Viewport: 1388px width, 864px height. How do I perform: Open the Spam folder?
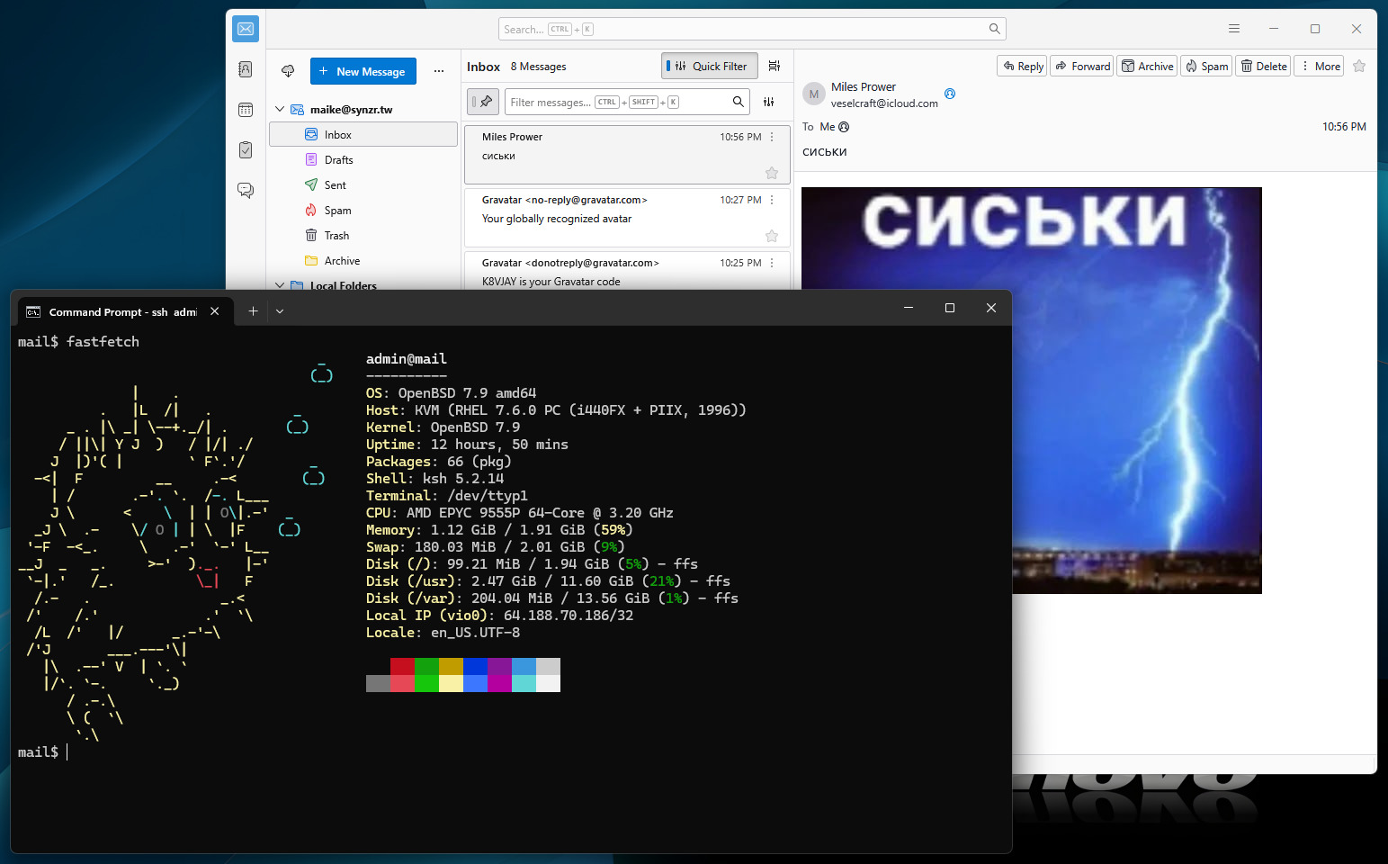tap(363, 210)
